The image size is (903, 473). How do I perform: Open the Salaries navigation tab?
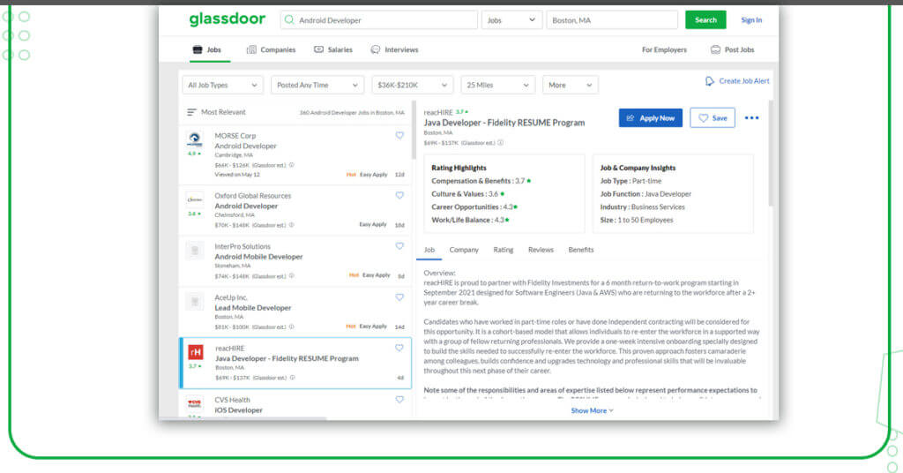[x=333, y=50]
